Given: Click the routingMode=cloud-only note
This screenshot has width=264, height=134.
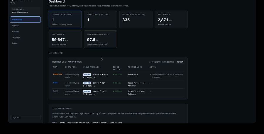Looking at the screenshot, I should [x=167, y=76].
